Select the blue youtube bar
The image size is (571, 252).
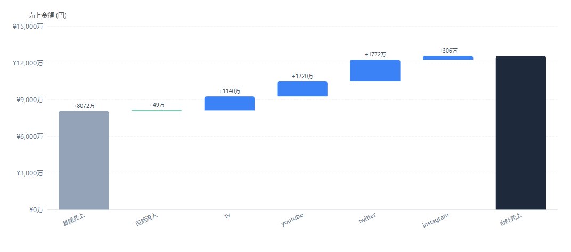click(302, 89)
